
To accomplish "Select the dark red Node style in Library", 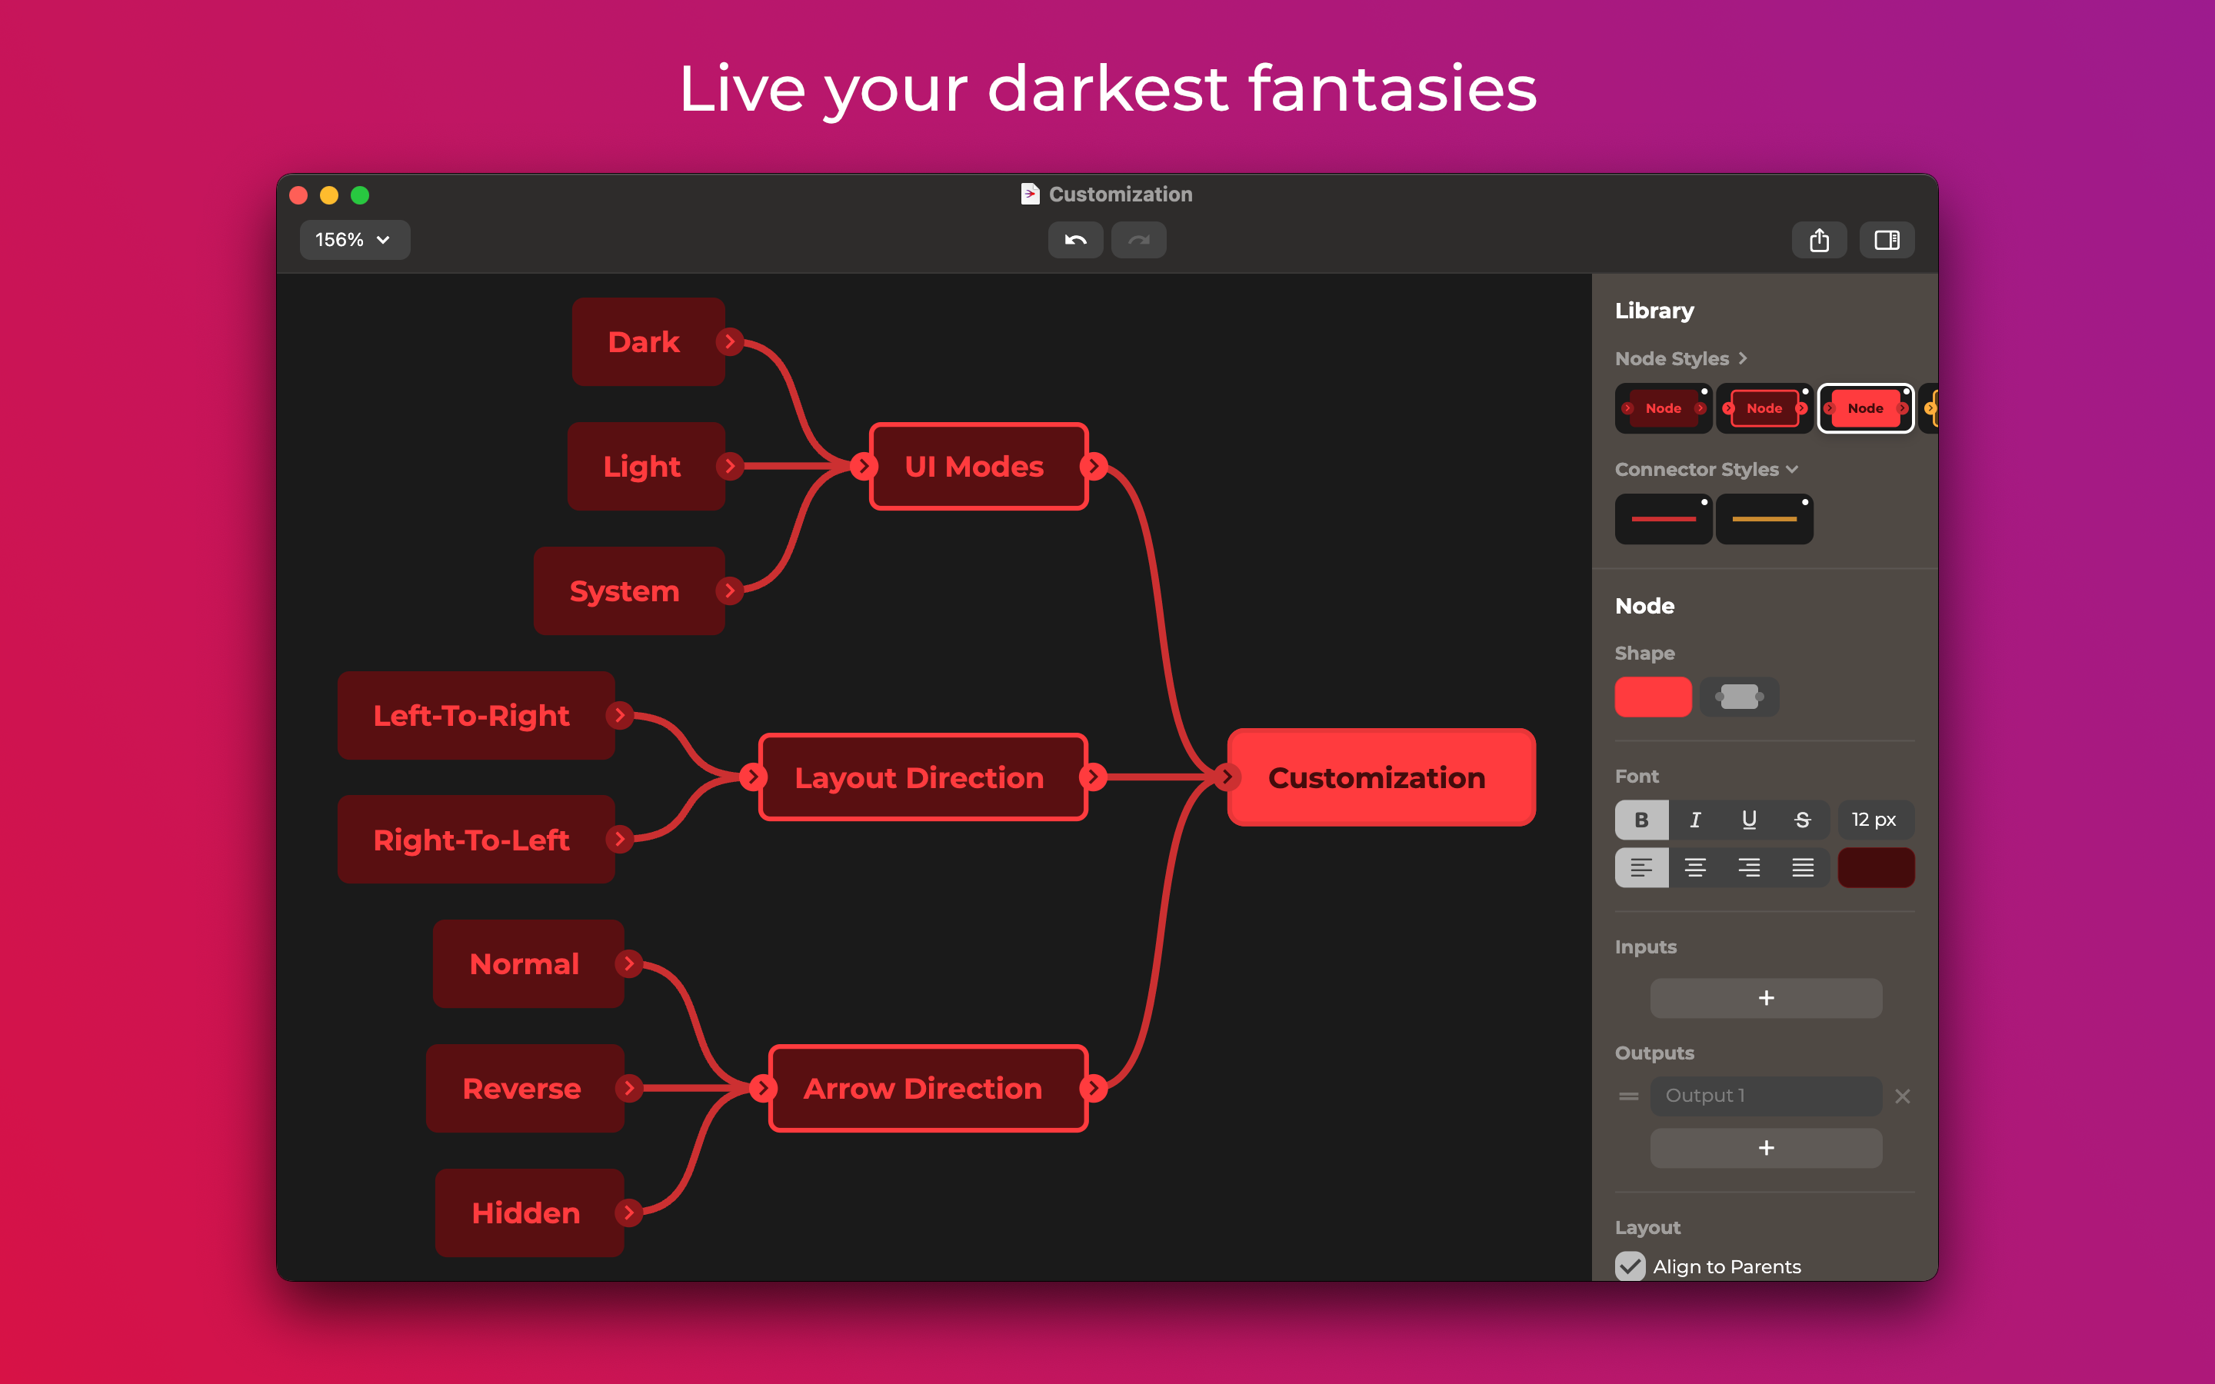I will coord(1663,408).
